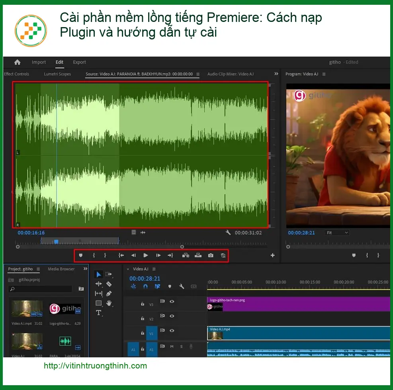Viewport: 393px width, 390px height.
Task: Click the Insert edit button
Action: 186,255
